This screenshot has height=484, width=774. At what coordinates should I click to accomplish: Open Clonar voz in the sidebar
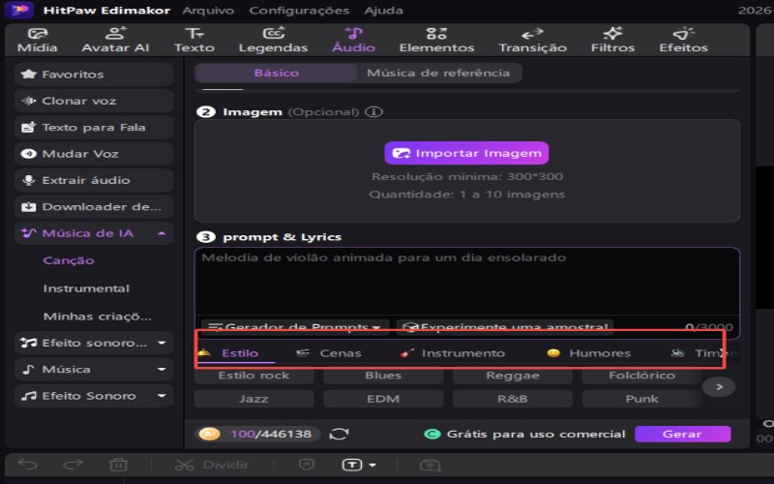click(94, 101)
